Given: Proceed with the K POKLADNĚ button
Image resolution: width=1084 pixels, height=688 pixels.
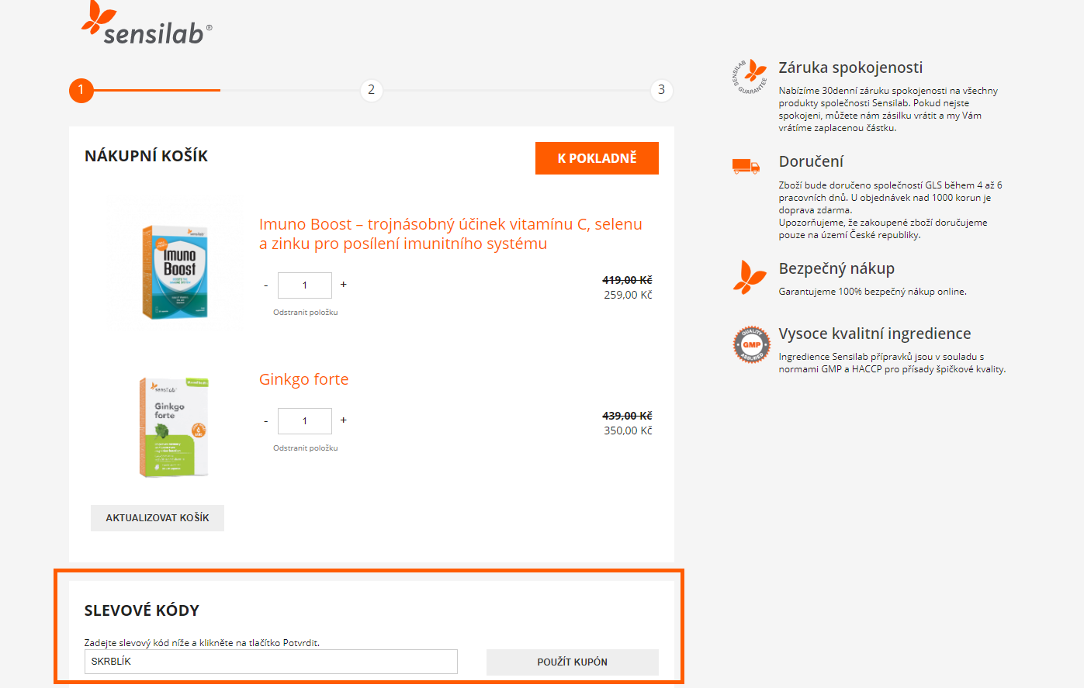Looking at the screenshot, I should (x=597, y=158).
